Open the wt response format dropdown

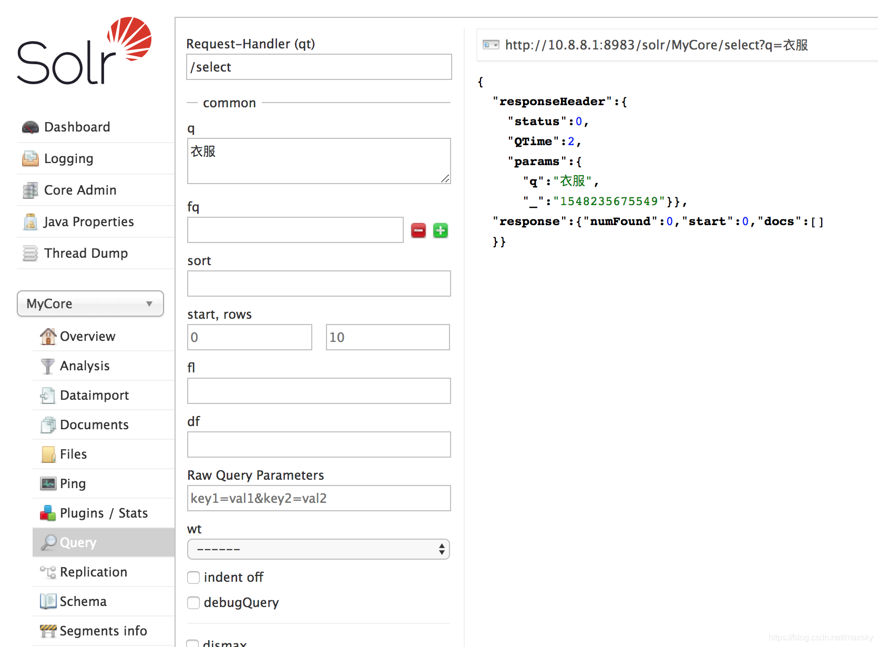click(x=319, y=549)
